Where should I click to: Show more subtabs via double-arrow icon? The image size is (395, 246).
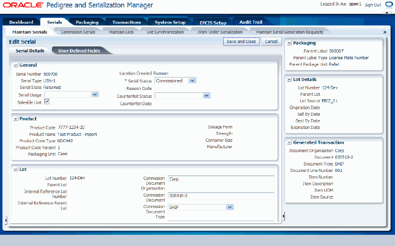385,32
